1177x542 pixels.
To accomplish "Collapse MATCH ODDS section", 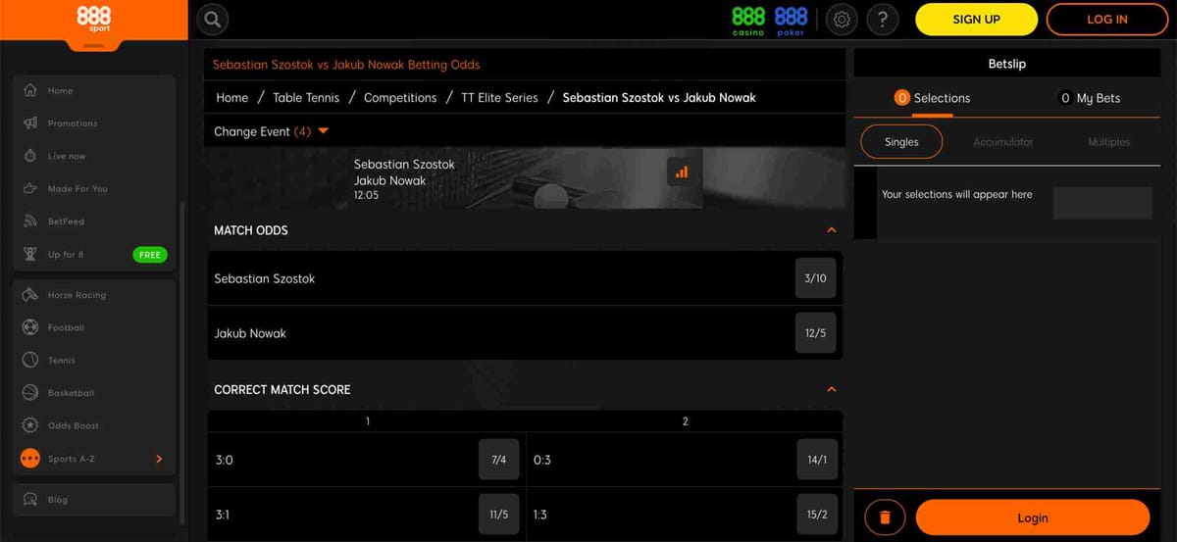I will tap(832, 230).
